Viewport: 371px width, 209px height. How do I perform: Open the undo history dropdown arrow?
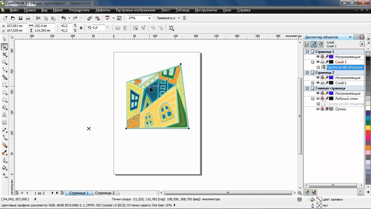[x=69, y=18]
